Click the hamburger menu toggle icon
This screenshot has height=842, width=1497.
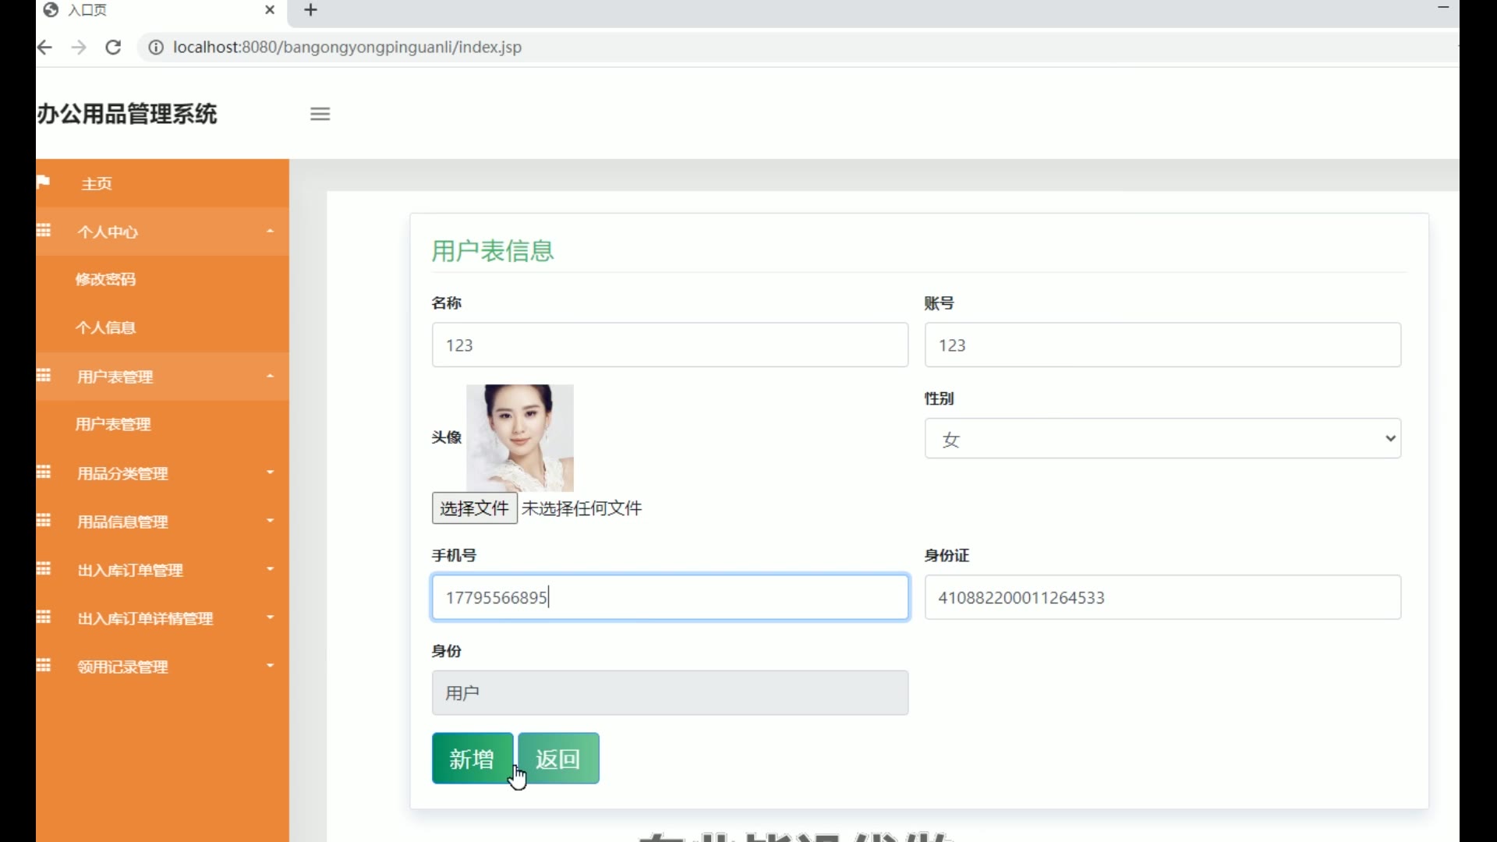pos(320,114)
